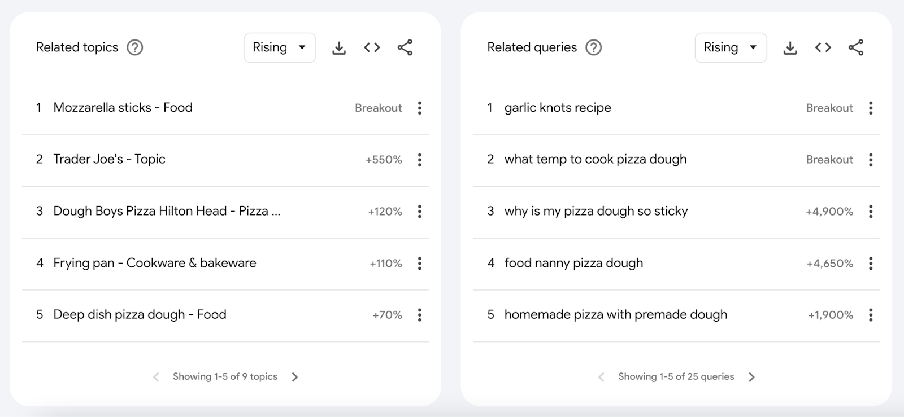
Task: Share the Related queries panel
Action: tap(856, 47)
